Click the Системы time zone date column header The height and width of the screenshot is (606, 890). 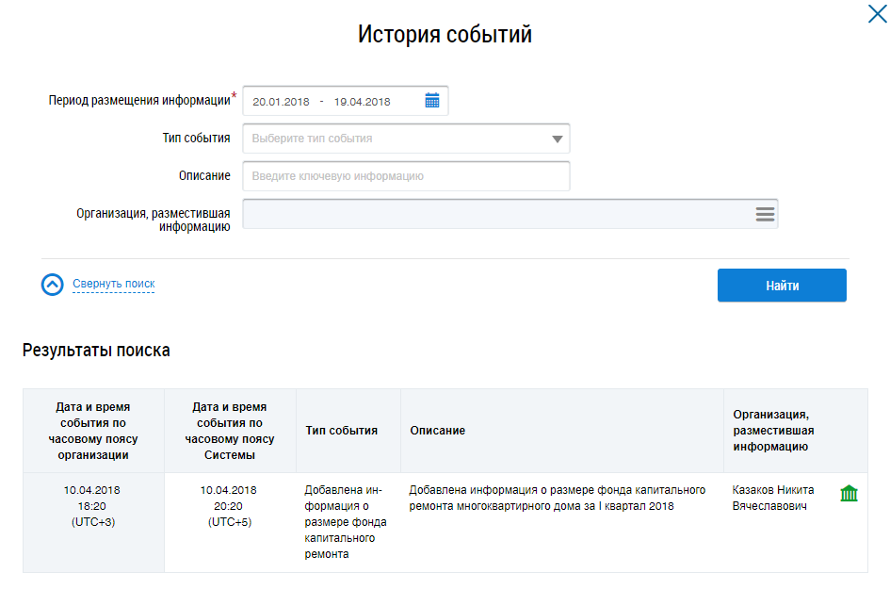[229, 431]
